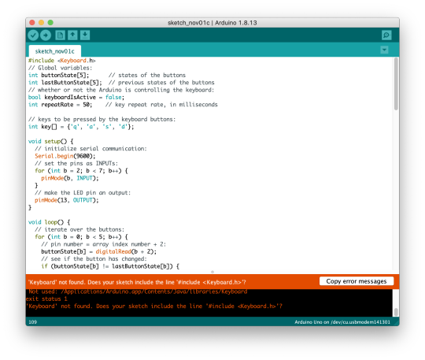Click the line '#include <Keyboard.h>'
The image size is (425, 360).
pos(62,61)
